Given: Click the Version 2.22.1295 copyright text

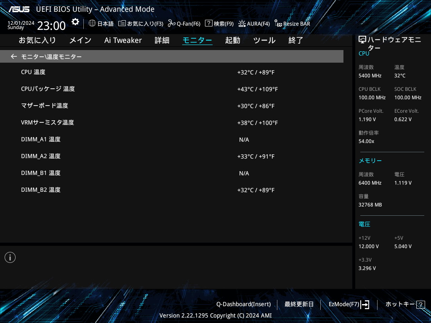Looking at the screenshot, I should coord(215,315).
